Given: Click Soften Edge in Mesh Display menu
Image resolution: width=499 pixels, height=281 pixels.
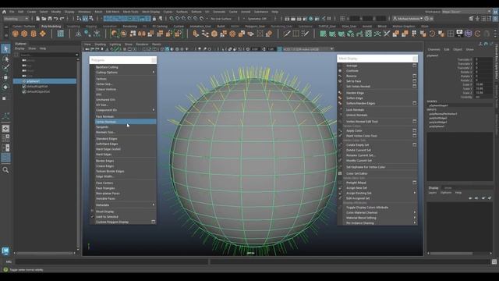Looking at the screenshot, I should click(x=355, y=98).
